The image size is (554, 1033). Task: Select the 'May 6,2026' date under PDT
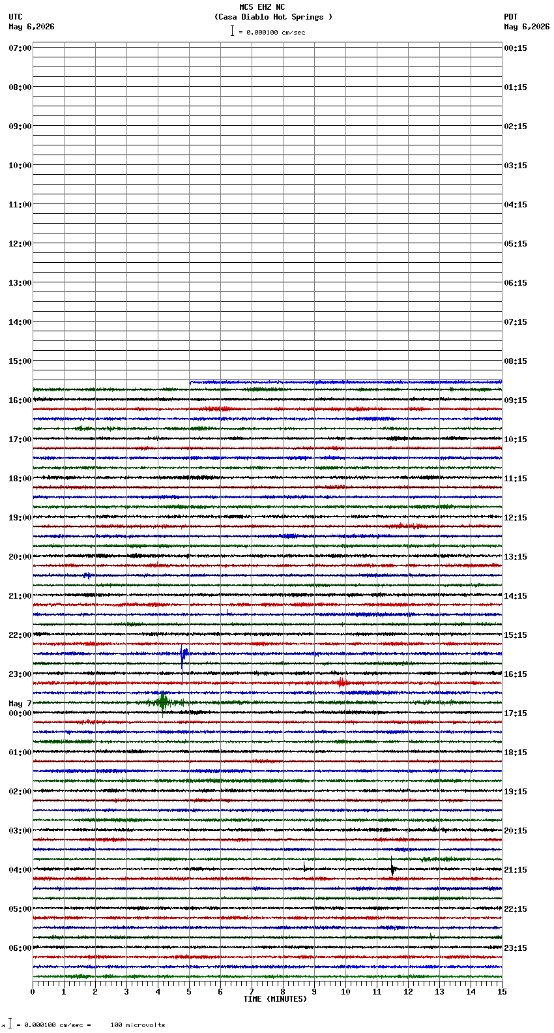(x=527, y=27)
